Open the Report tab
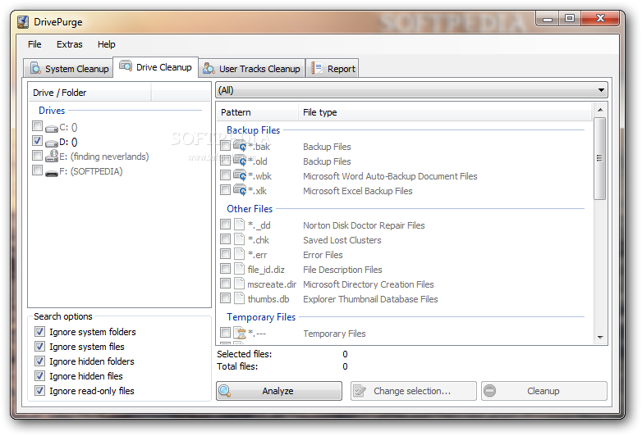 pyautogui.click(x=332, y=68)
